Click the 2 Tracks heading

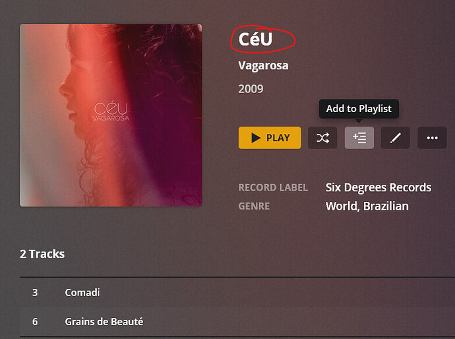point(42,254)
